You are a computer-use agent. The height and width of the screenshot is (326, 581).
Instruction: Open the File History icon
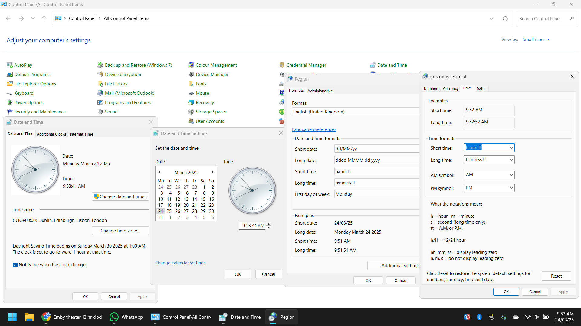(100, 84)
